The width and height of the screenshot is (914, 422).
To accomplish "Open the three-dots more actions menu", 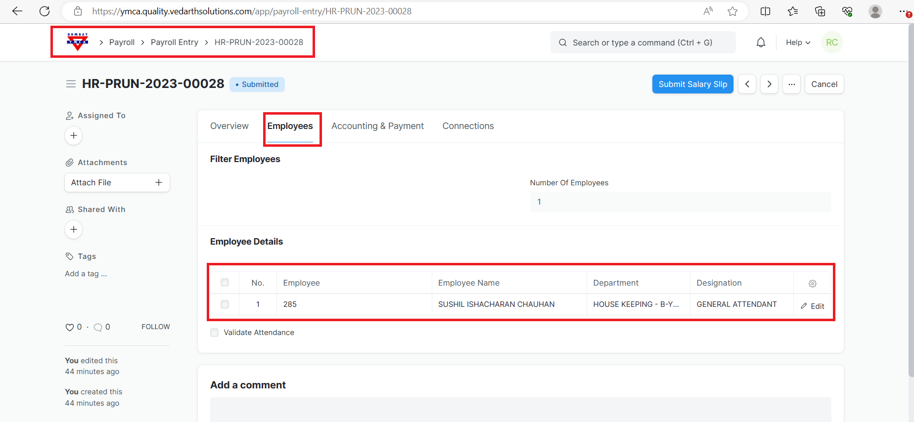I will click(x=791, y=84).
